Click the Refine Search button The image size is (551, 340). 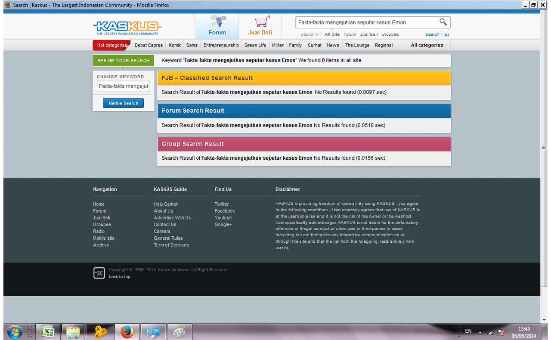click(x=123, y=103)
